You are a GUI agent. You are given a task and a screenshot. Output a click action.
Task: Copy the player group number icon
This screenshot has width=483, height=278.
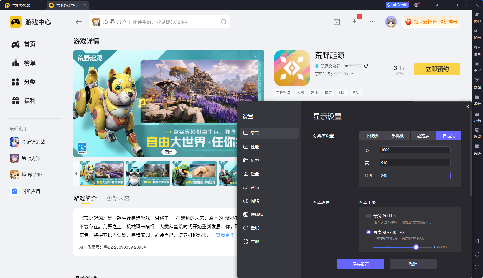click(366, 66)
